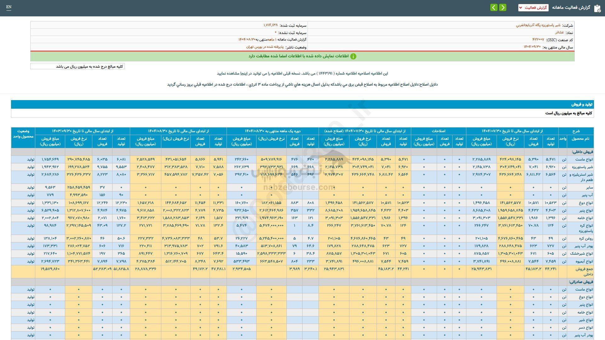The height and width of the screenshot is (340, 605).
Task: Click the تولید و فروش section header
Action: [582, 104]
